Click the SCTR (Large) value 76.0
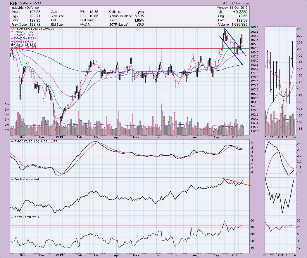Viewport: 307px width, 258px height. coord(140,25)
